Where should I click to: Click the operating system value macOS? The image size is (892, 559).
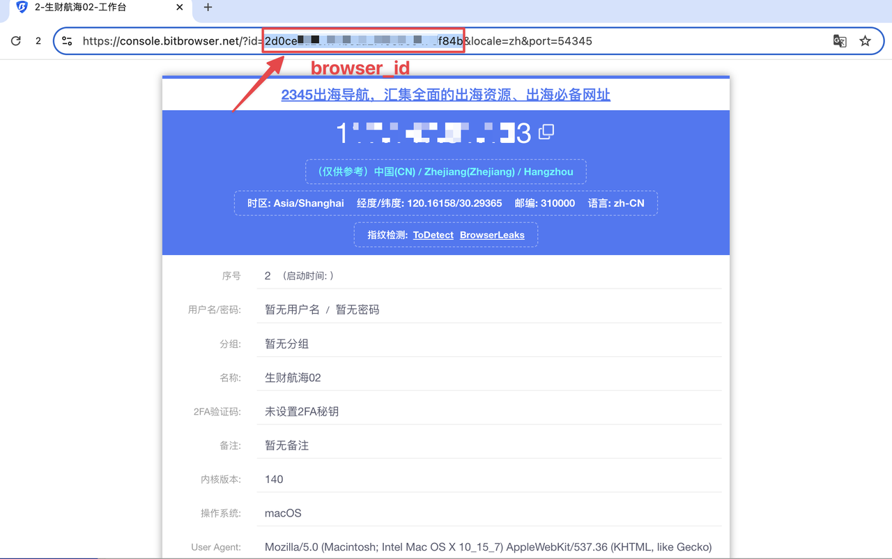pos(283,513)
